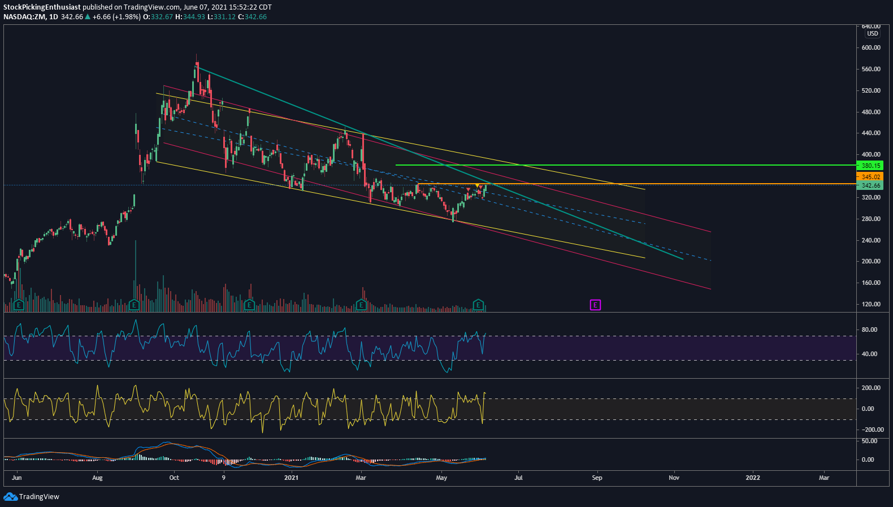Click the 120.00 price axis tick
The height and width of the screenshot is (507, 893).
pos(871,304)
